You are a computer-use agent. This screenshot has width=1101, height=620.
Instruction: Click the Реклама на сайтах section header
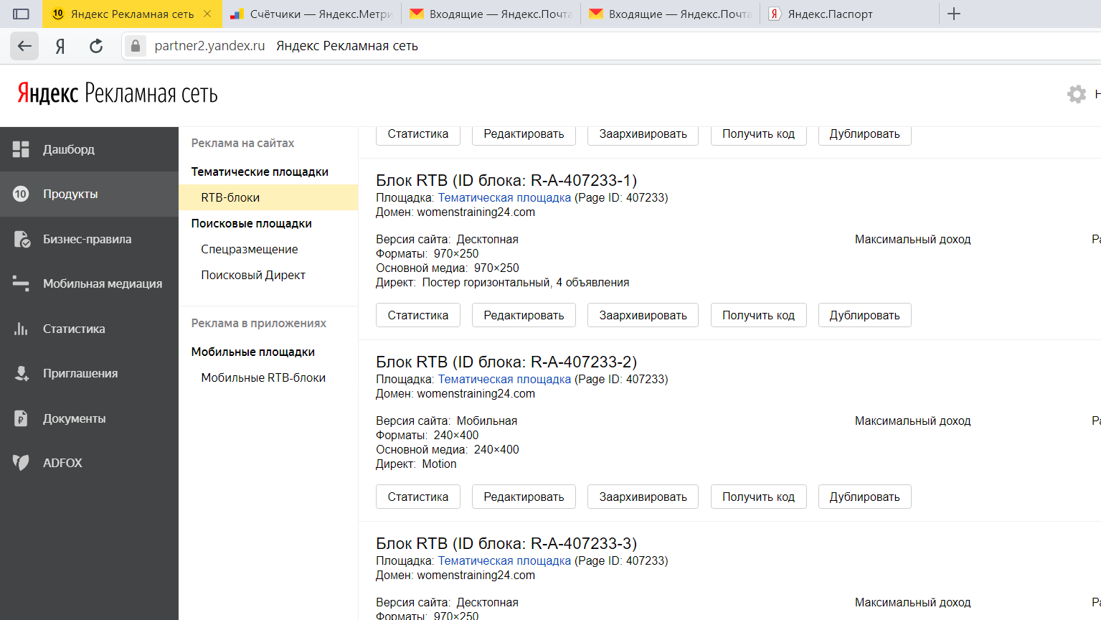(242, 143)
